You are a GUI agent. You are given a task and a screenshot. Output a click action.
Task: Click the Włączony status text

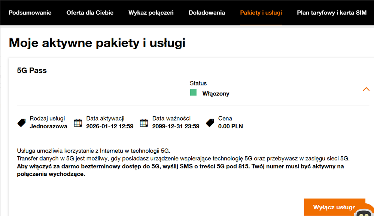tap(216, 94)
